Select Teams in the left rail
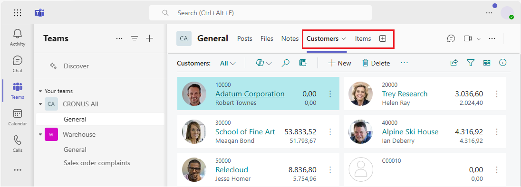 click(x=18, y=91)
